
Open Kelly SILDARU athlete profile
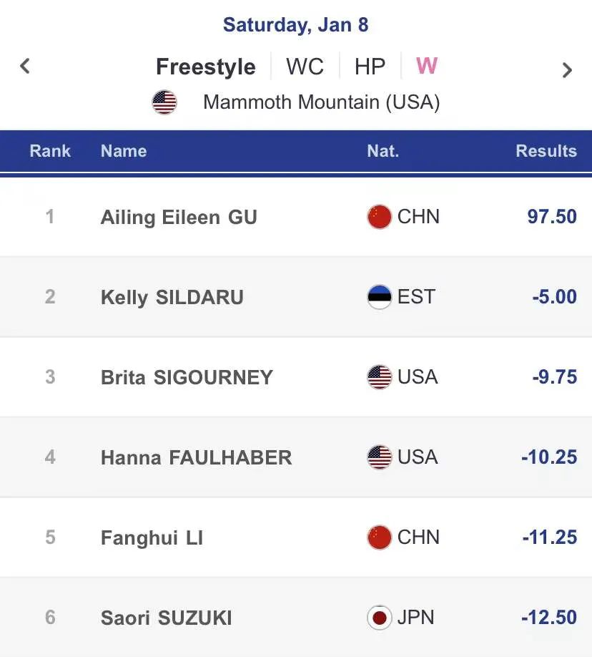[x=172, y=298]
